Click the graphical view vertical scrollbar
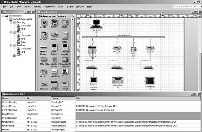The image size is (202, 132). [200, 54]
